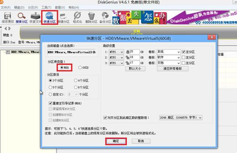Enable primary partition (主分区) checkbox for row 3
This screenshot has height=153, width=237.
point(184,63)
